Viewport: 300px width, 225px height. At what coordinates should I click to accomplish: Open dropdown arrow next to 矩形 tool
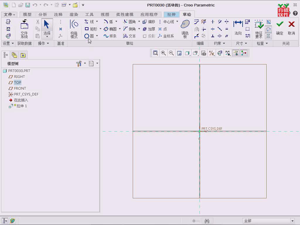point(100,29)
